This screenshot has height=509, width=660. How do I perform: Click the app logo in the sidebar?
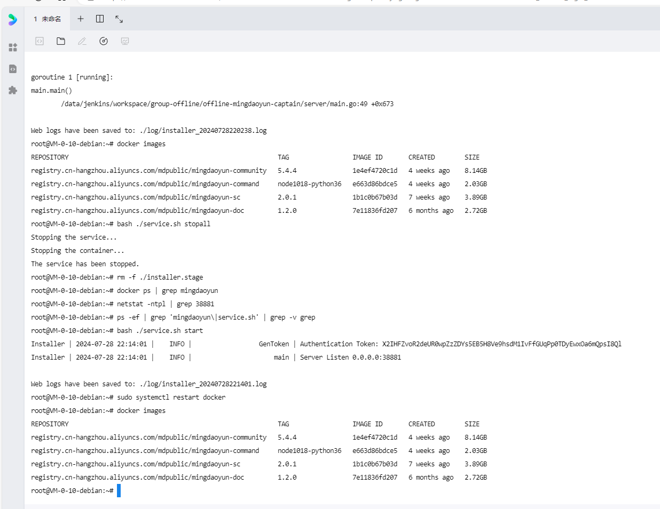(13, 20)
